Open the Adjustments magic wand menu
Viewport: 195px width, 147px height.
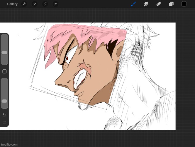[35, 4]
